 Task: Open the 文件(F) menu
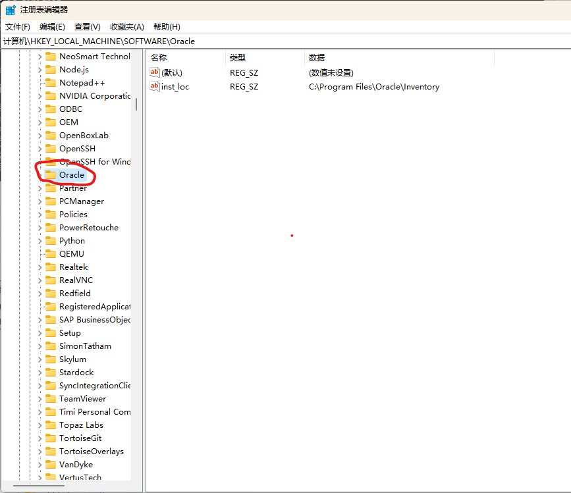click(x=18, y=27)
